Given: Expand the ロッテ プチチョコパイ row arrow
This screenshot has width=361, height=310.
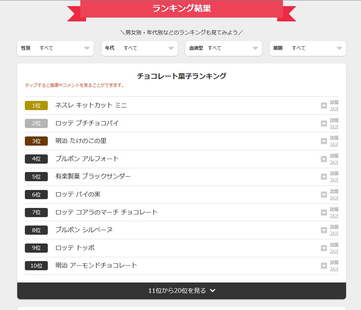Looking at the screenshot, I should click(324, 123).
